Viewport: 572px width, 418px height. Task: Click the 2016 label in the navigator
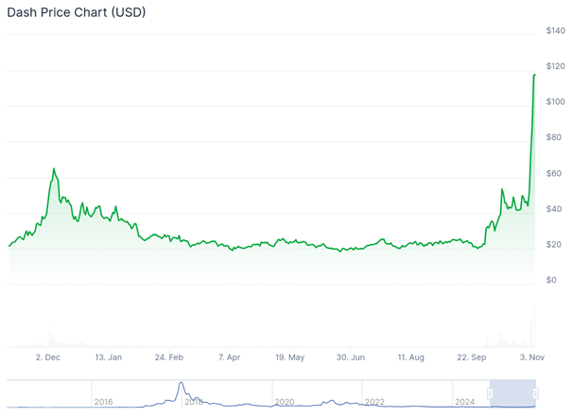(x=104, y=402)
